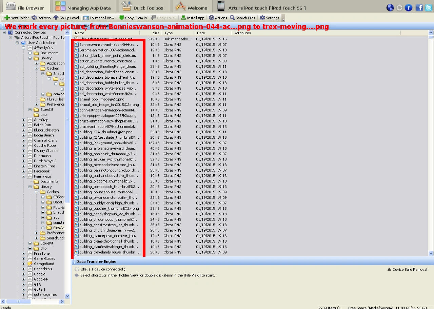
Task: Select Game Guides in the tree
Action: point(44,258)
